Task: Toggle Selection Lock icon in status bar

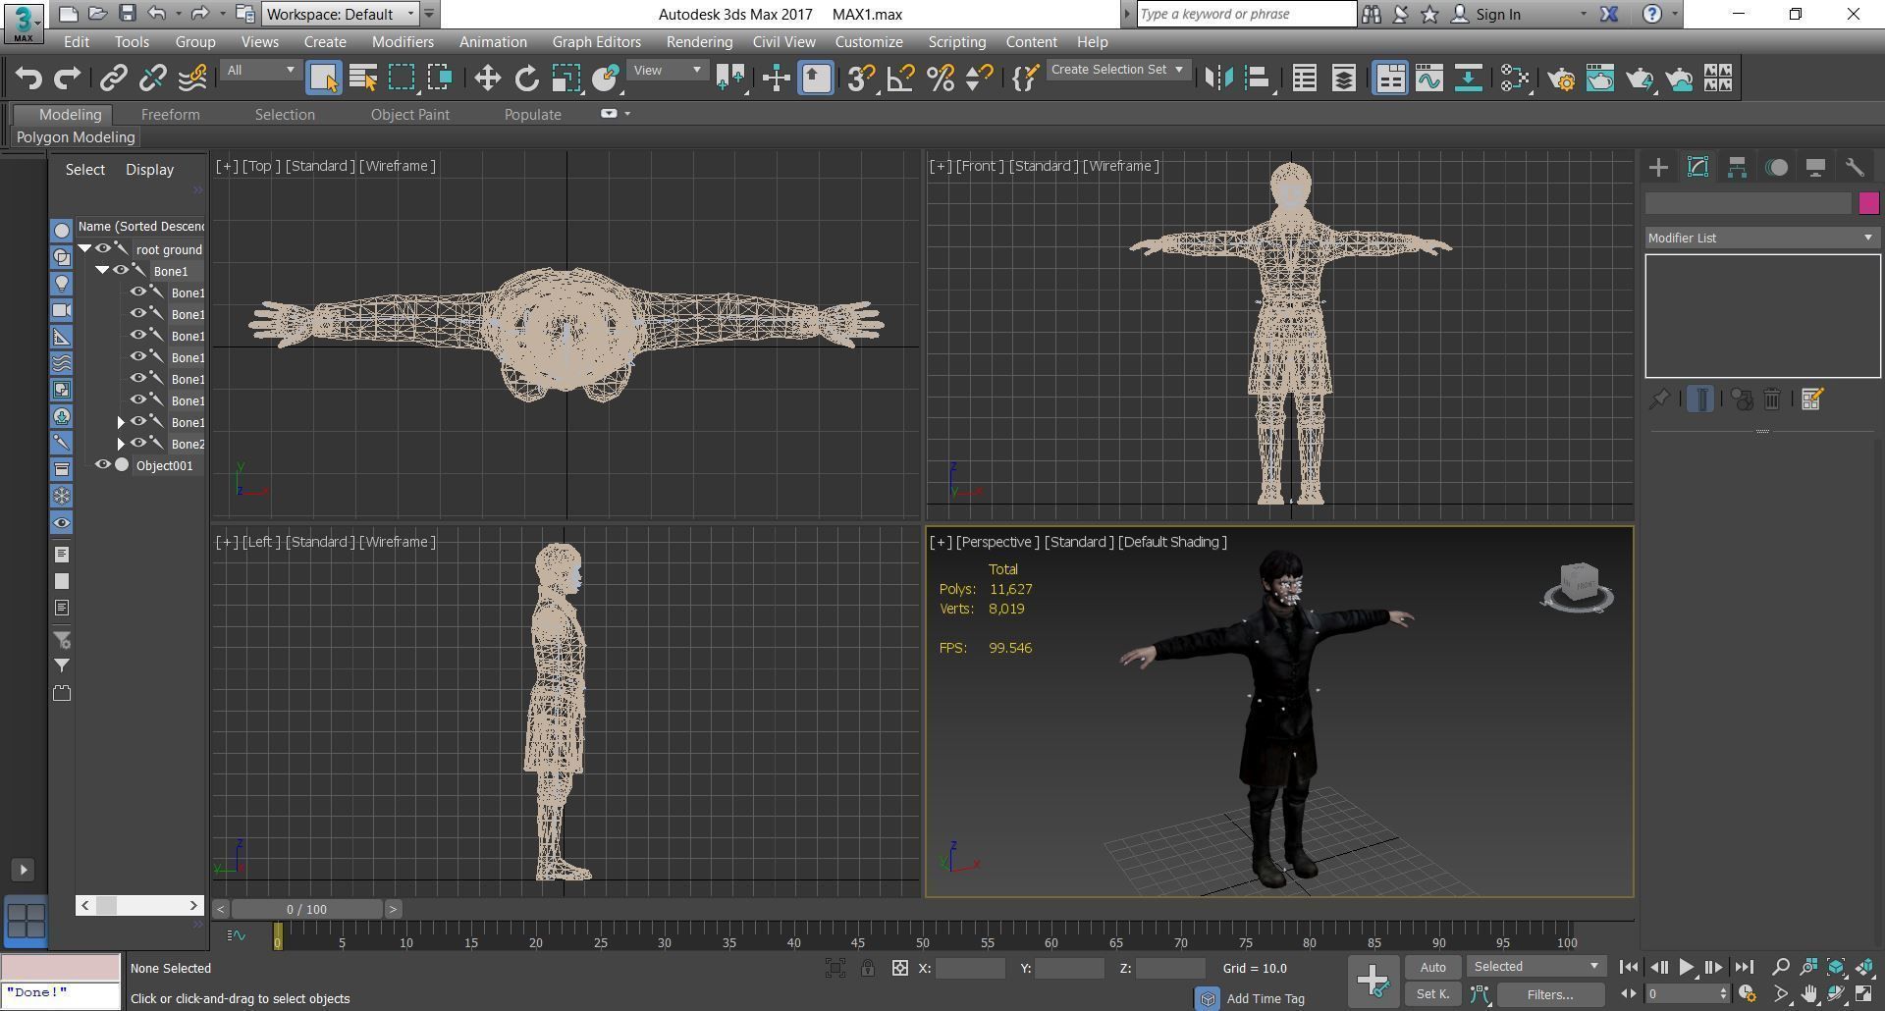Action: pyautogui.click(x=868, y=969)
